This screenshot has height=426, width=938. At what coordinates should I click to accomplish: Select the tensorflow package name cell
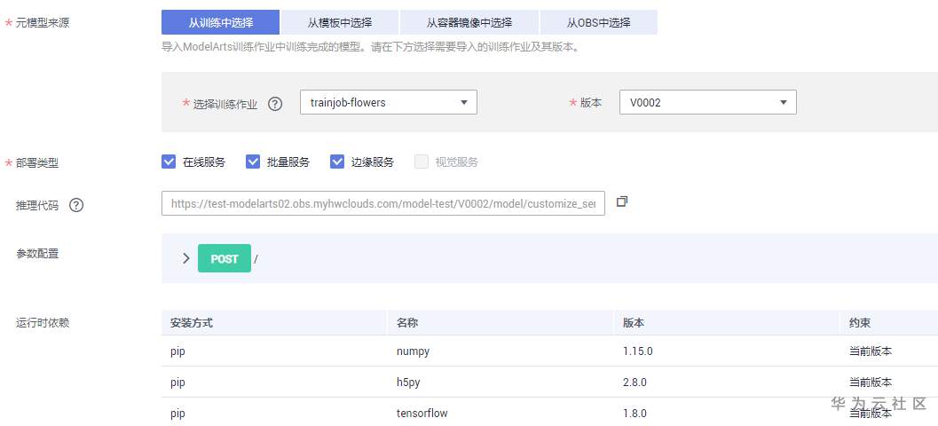[422, 414]
